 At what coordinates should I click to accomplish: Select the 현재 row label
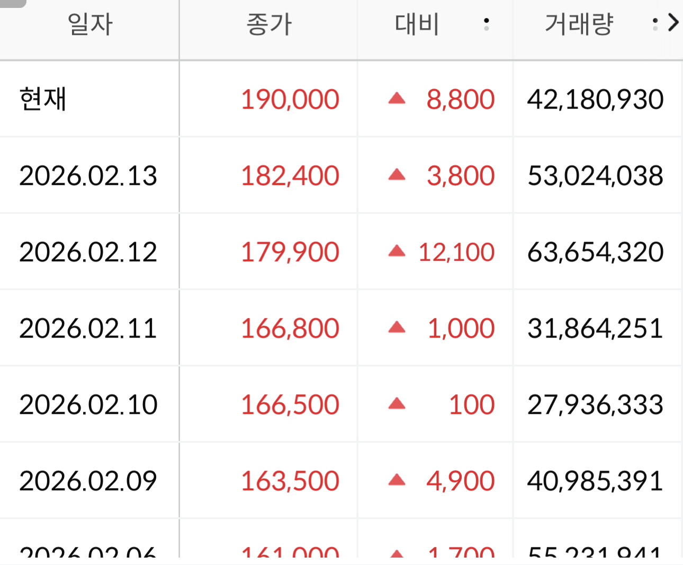tap(43, 99)
